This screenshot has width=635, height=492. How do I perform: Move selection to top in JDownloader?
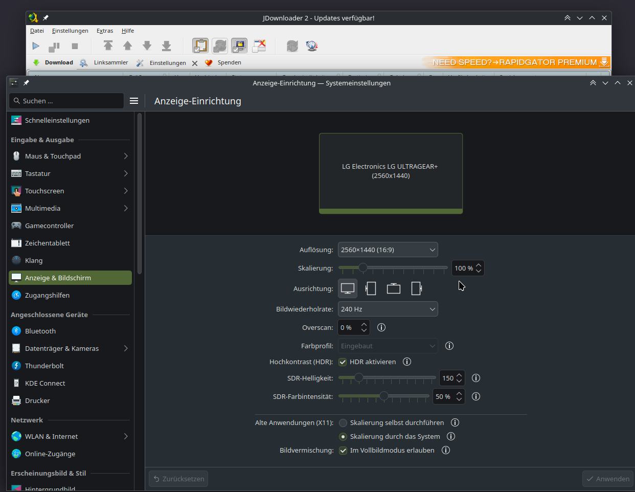(108, 46)
